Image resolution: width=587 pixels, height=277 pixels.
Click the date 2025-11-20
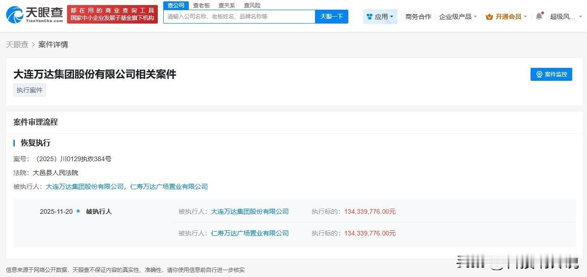point(56,211)
